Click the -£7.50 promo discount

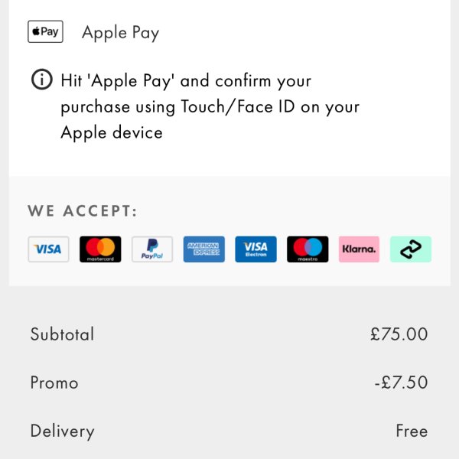[401, 382]
